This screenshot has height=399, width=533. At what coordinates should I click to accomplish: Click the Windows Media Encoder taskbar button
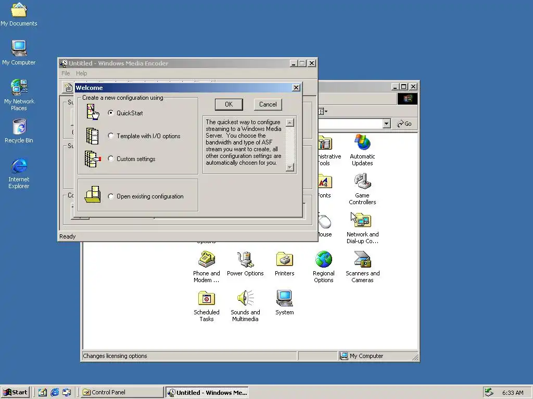[207, 392]
